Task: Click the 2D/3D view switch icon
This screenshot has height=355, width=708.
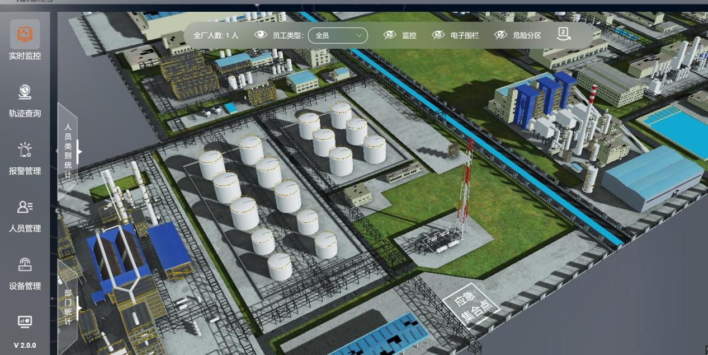Action: (564, 35)
